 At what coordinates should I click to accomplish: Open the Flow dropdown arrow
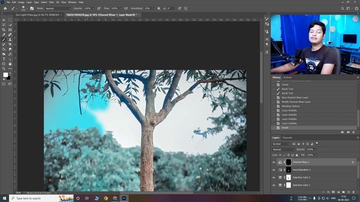(120, 8)
